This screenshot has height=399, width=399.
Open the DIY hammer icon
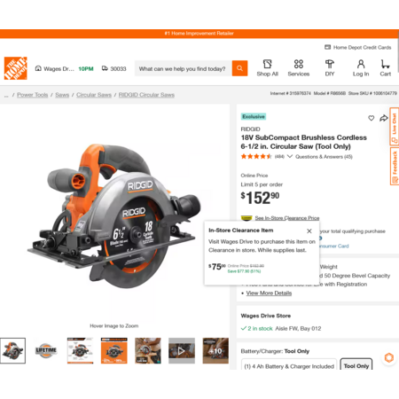click(330, 64)
